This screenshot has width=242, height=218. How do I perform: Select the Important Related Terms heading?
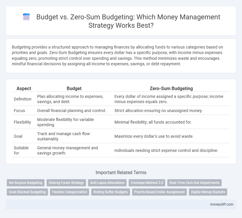[x=121, y=172]
